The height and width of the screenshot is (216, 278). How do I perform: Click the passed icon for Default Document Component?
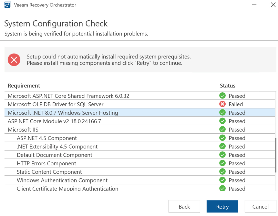pos(222,155)
